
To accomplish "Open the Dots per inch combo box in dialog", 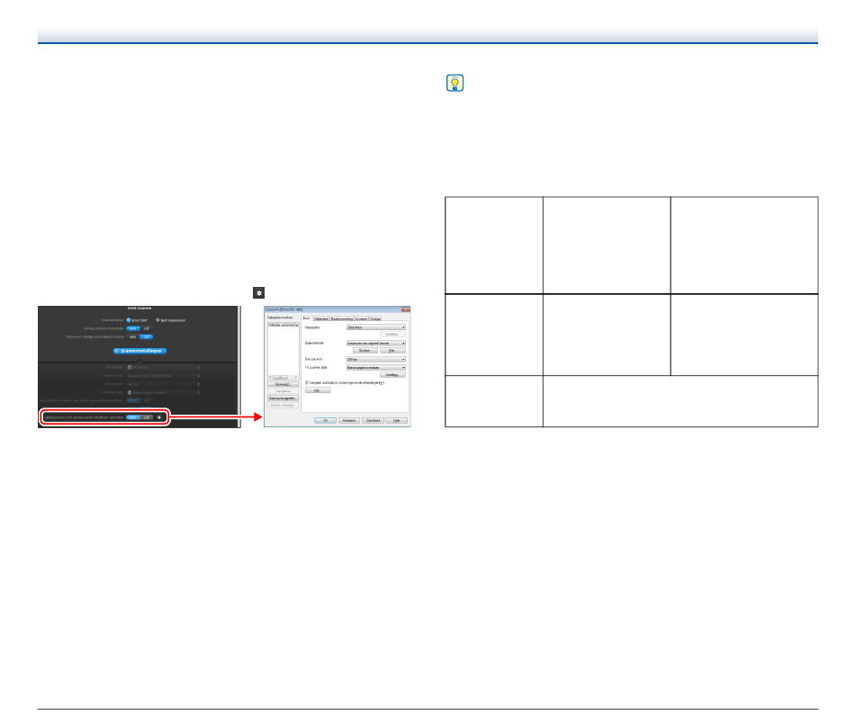I will [x=376, y=359].
